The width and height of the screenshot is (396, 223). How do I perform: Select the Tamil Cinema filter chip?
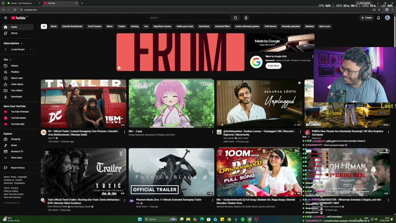click(x=95, y=26)
